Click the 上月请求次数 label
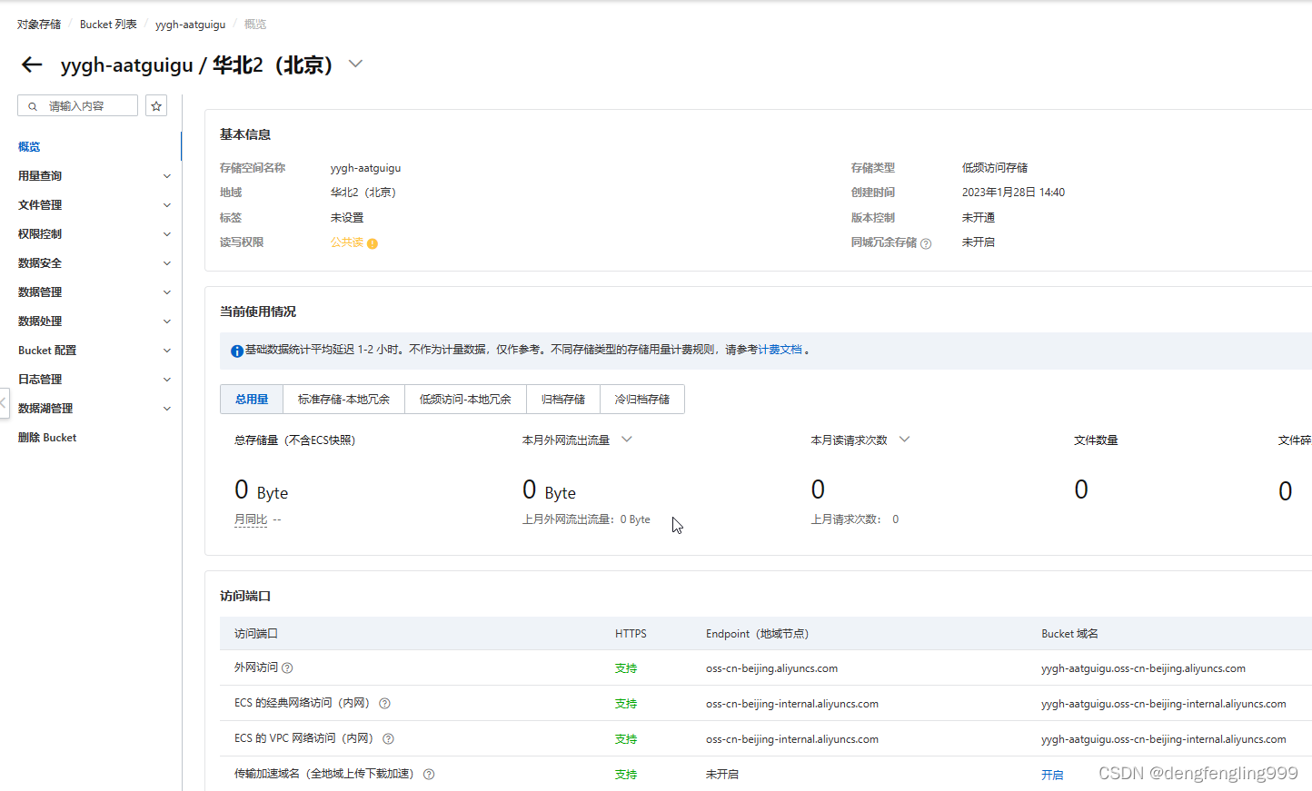 pos(845,519)
